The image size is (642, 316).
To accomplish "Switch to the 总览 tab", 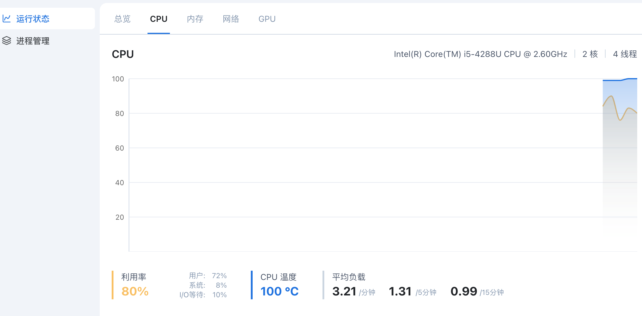I will (x=122, y=19).
